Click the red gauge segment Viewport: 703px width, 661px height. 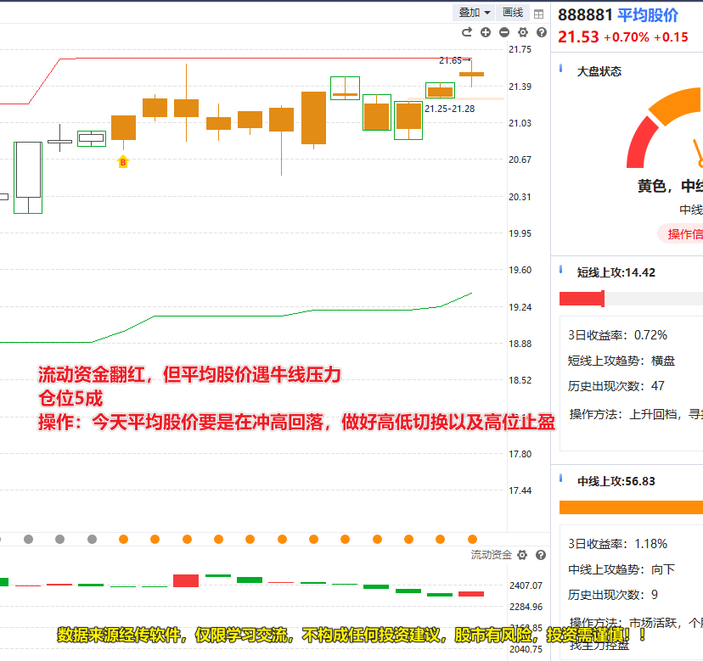coord(640,143)
